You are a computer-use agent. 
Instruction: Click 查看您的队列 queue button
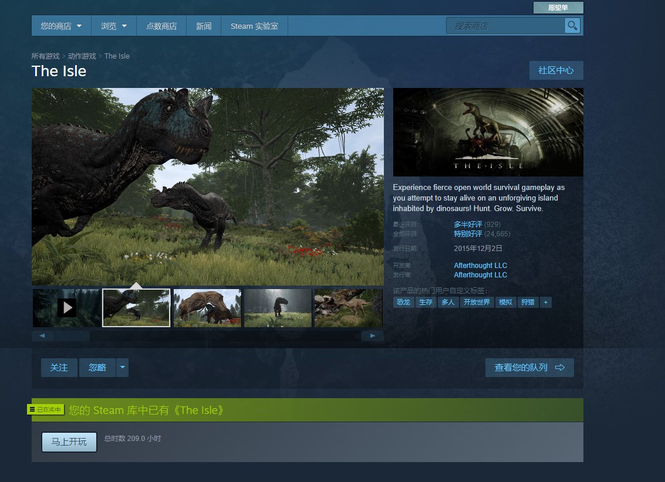click(x=529, y=367)
